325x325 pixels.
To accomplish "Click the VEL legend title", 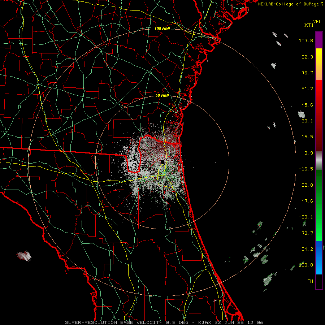I will (317, 22).
